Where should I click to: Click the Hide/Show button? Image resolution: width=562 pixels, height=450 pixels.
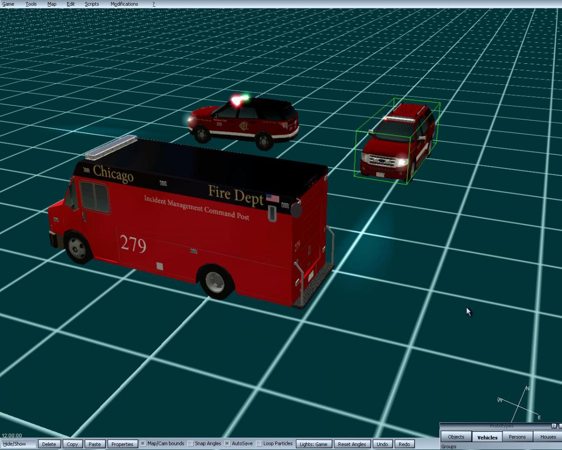(19, 444)
